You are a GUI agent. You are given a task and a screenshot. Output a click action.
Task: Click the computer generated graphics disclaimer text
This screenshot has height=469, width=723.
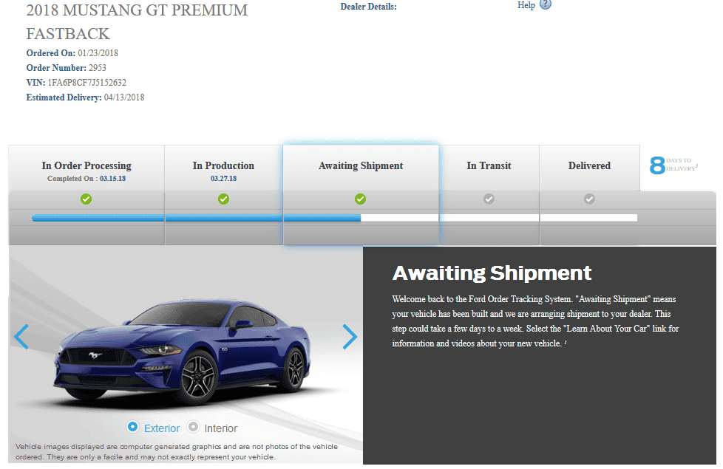tap(177, 451)
